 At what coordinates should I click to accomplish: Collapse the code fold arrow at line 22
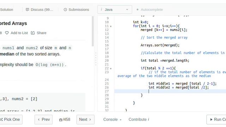click(x=111, y=68)
